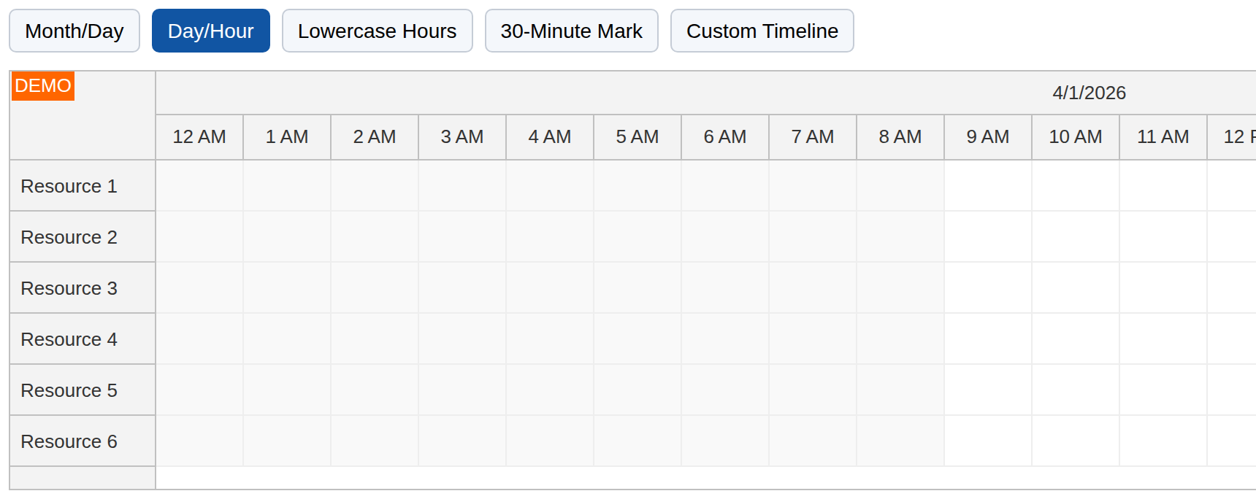Select the 3 AM hour column header
This screenshot has width=1256, height=499.
tap(462, 137)
